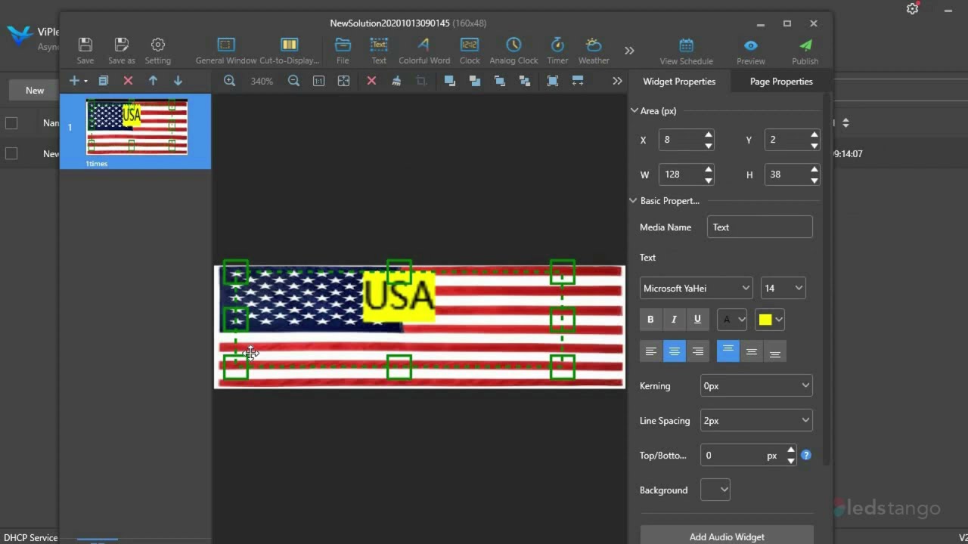The width and height of the screenshot is (968, 544).
Task: Delete the selected page with the red X
Action: click(128, 81)
